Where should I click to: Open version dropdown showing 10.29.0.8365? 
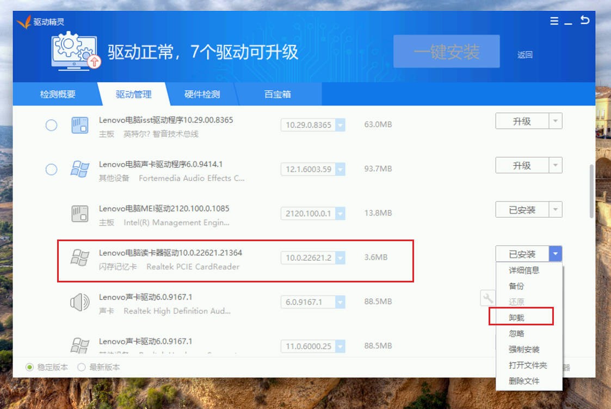(340, 125)
